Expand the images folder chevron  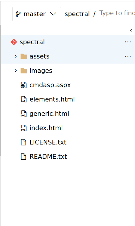[x=16, y=71]
